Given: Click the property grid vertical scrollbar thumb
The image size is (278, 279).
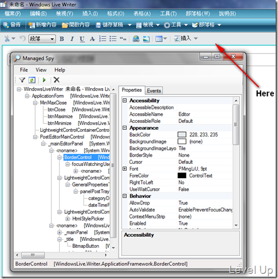Looking at the screenshot, I should click(x=236, y=125).
